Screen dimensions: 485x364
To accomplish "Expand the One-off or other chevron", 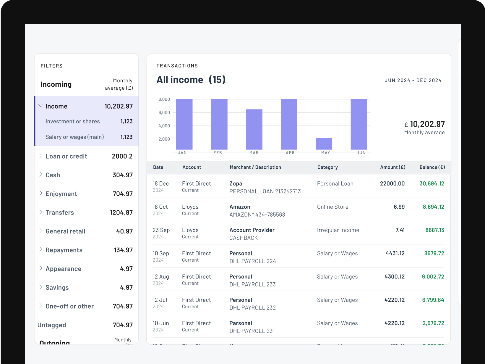I will point(41,306).
